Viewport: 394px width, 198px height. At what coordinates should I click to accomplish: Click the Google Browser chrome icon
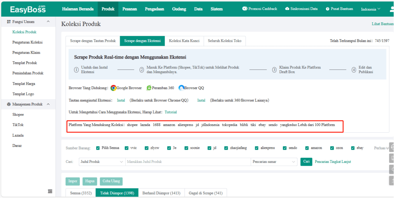[x=113, y=88]
